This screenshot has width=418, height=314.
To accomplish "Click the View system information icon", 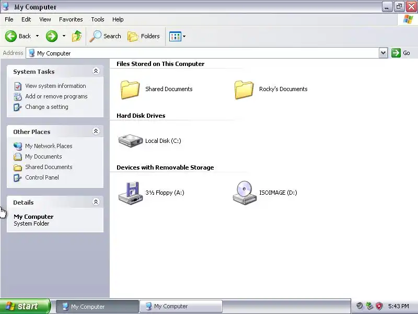I will 18,86.
